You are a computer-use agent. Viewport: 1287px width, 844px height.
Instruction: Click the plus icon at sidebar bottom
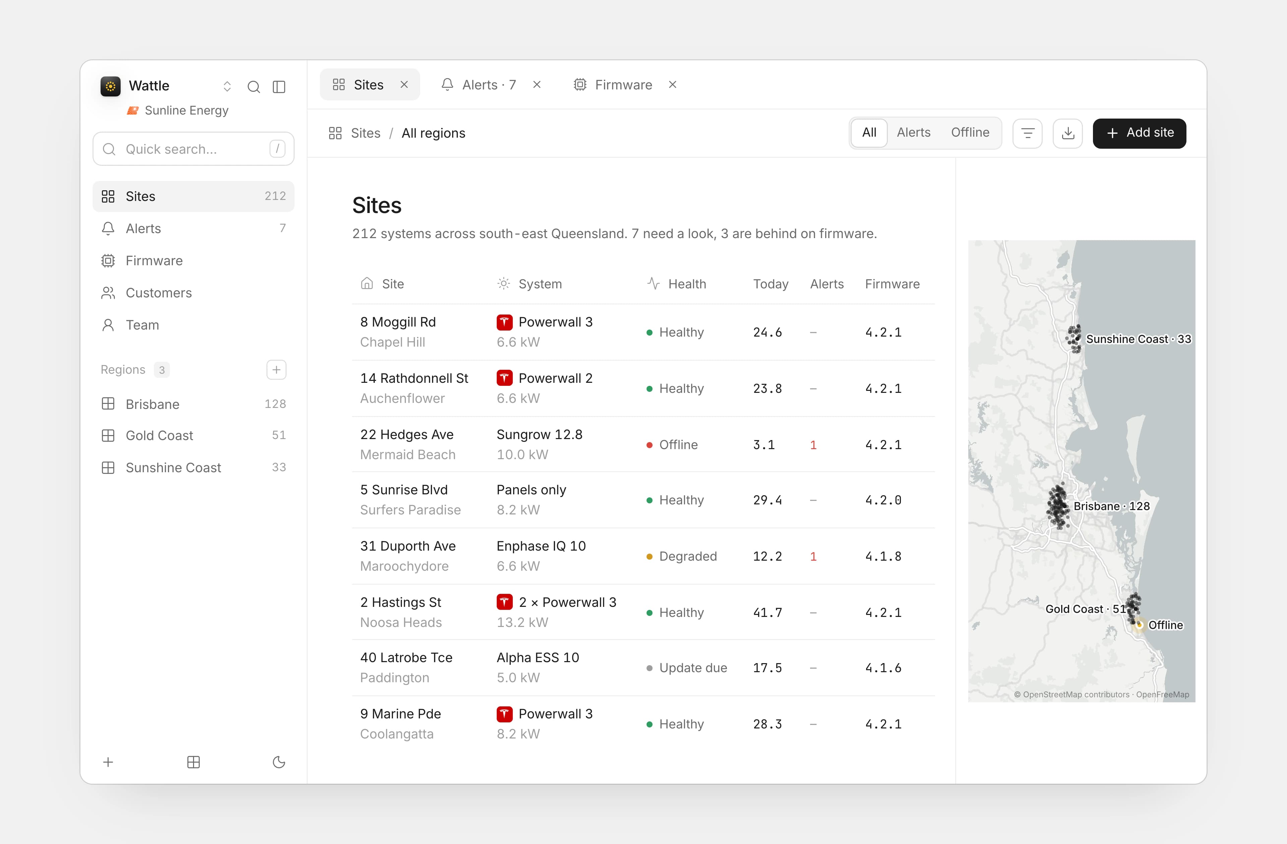point(108,762)
